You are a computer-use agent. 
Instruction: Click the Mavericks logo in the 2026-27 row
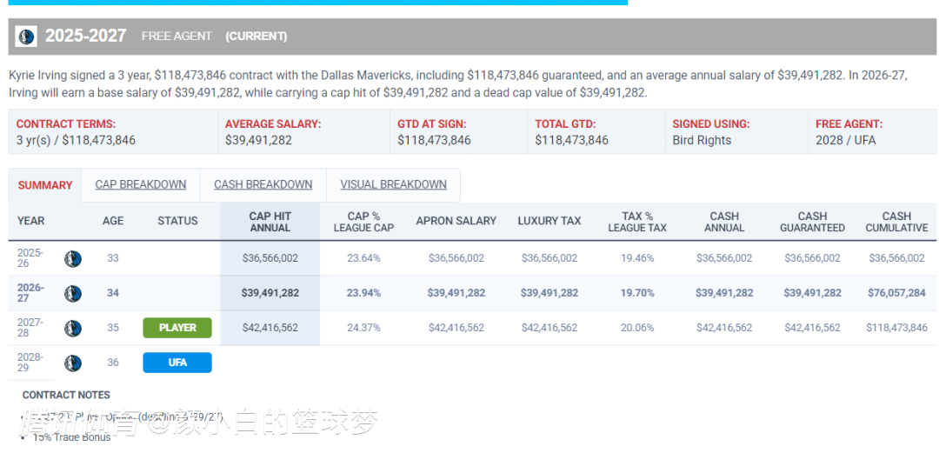point(73,294)
